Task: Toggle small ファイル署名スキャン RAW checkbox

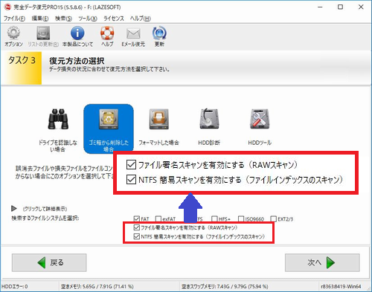Action: [137, 227]
